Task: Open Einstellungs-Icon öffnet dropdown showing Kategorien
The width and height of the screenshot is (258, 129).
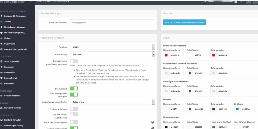Action: click(x=112, y=102)
